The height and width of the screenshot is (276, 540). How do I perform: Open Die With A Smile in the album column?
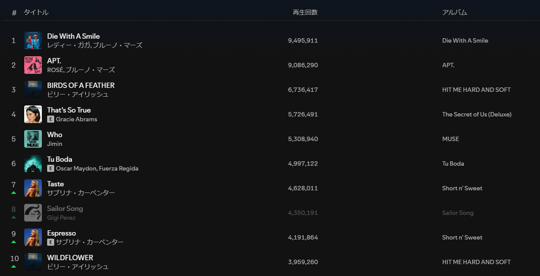465,40
